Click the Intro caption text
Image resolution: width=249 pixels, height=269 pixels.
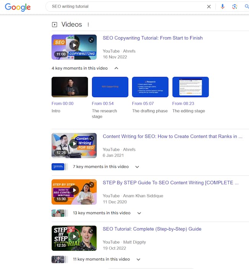56,111
